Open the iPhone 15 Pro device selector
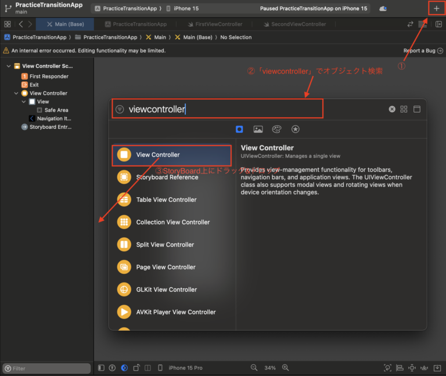 pyautogui.click(x=185, y=368)
